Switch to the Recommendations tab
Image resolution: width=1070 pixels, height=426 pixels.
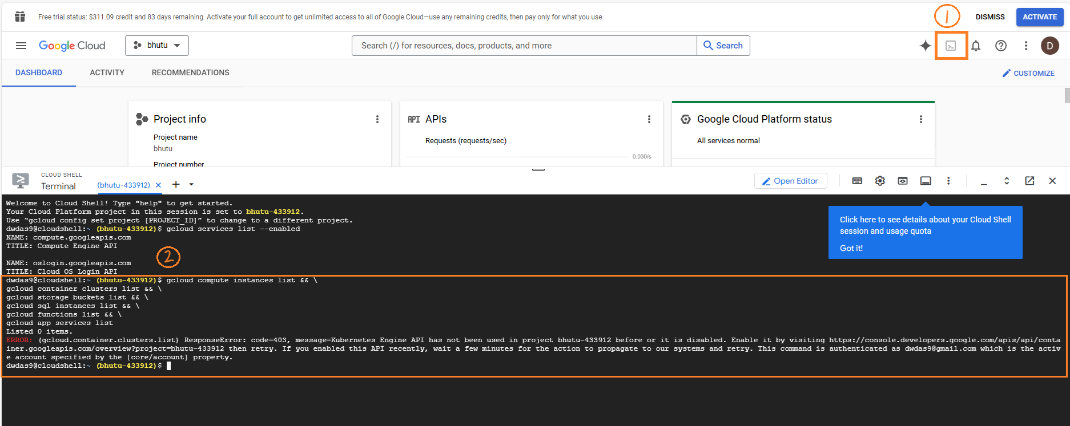[x=191, y=72]
